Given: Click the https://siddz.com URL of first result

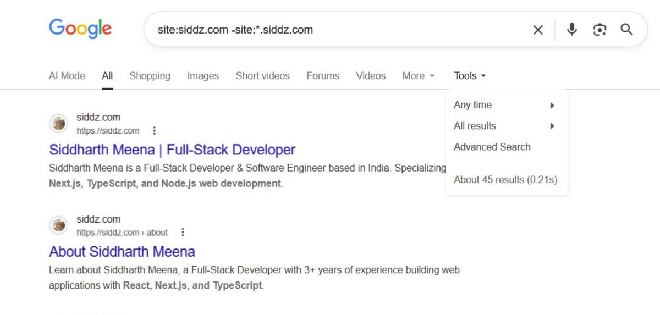Looking at the screenshot, I should pyautogui.click(x=108, y=131).
